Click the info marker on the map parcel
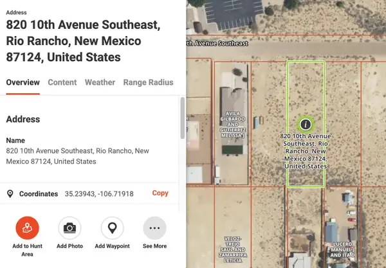386x268 pixels. tap(306, 124)
